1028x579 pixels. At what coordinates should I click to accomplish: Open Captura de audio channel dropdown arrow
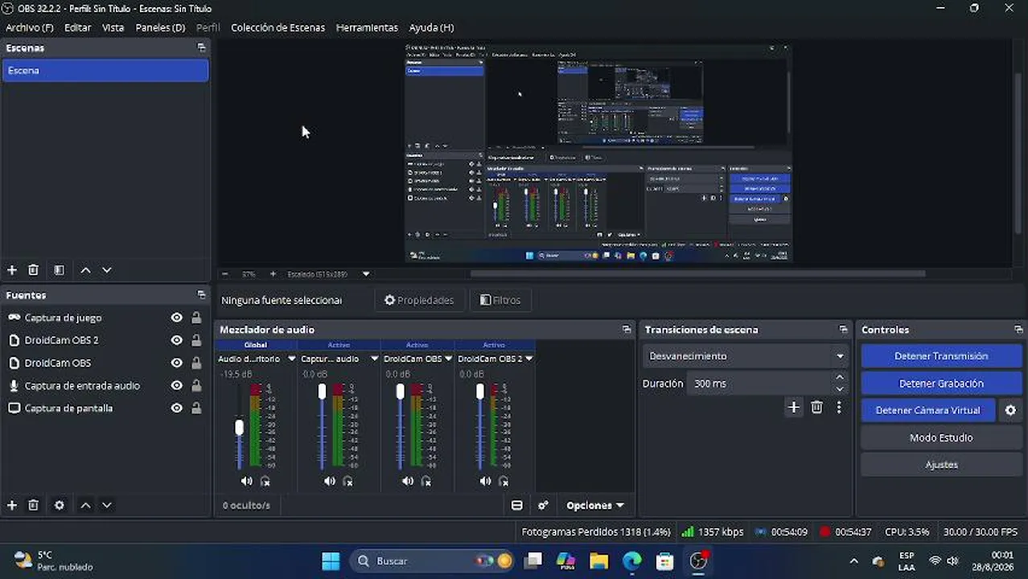pyautogui.click(x=374, y=359)
